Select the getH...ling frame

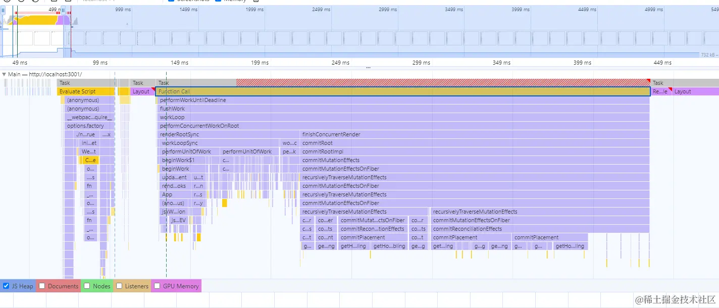(353, 246)
